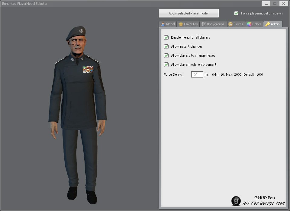
Task: Open the Model tab
Action: pyautogui.click(x=168, y=24)
